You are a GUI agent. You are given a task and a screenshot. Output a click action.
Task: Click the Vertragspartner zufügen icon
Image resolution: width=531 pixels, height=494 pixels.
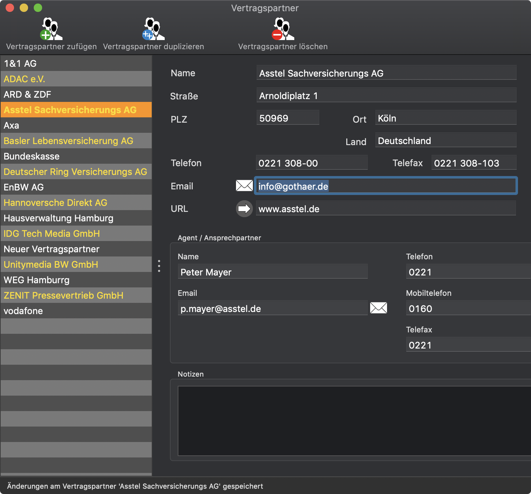coord(51,29)
